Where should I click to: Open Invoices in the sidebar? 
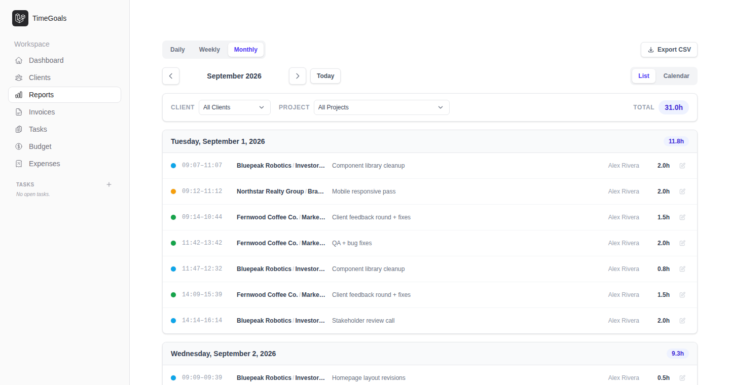pos(64,112)
